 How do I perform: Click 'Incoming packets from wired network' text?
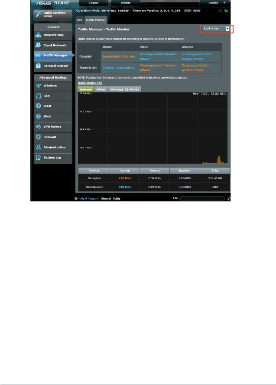[x=158, y=56]
